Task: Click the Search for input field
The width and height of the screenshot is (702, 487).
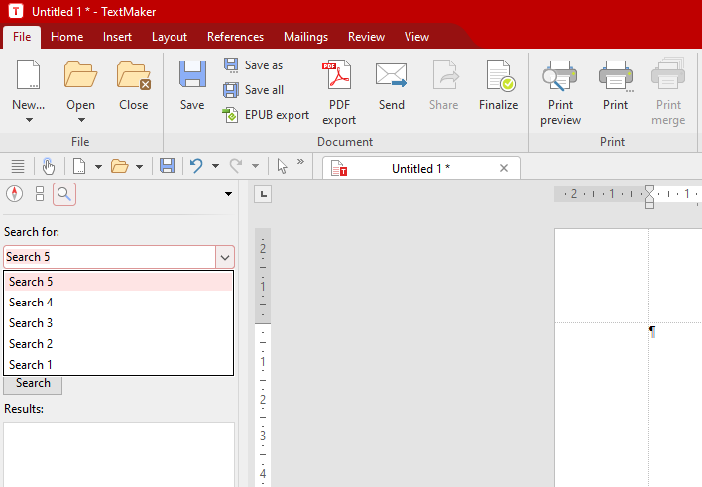Action: pyautogui.click(x=110, y=257)
